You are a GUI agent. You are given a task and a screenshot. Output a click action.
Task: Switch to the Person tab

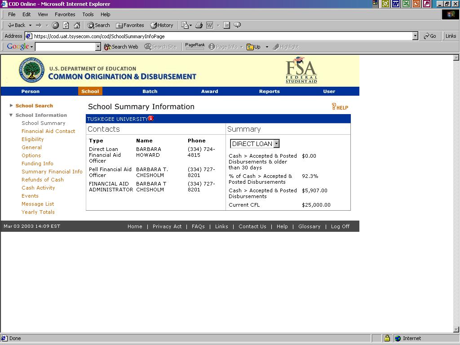[x=30, y=91]
